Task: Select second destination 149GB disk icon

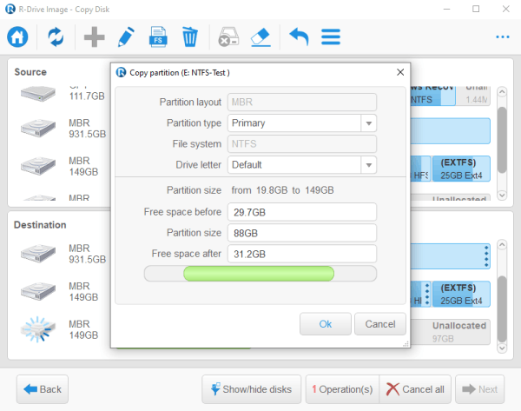Action: click(38, 291)
